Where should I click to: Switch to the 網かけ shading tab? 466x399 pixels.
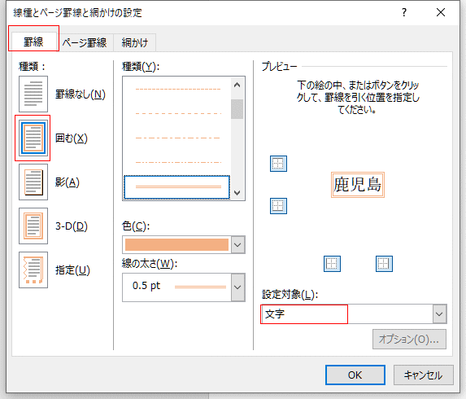[x=135, y=42]
